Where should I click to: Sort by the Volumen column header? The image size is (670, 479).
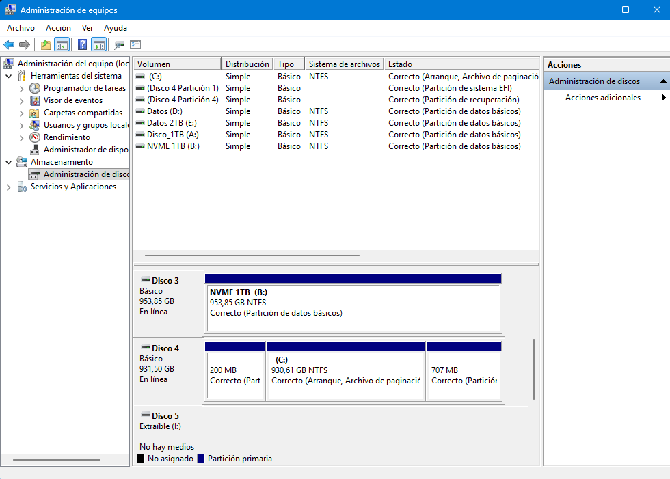click(x=177, y=64)
